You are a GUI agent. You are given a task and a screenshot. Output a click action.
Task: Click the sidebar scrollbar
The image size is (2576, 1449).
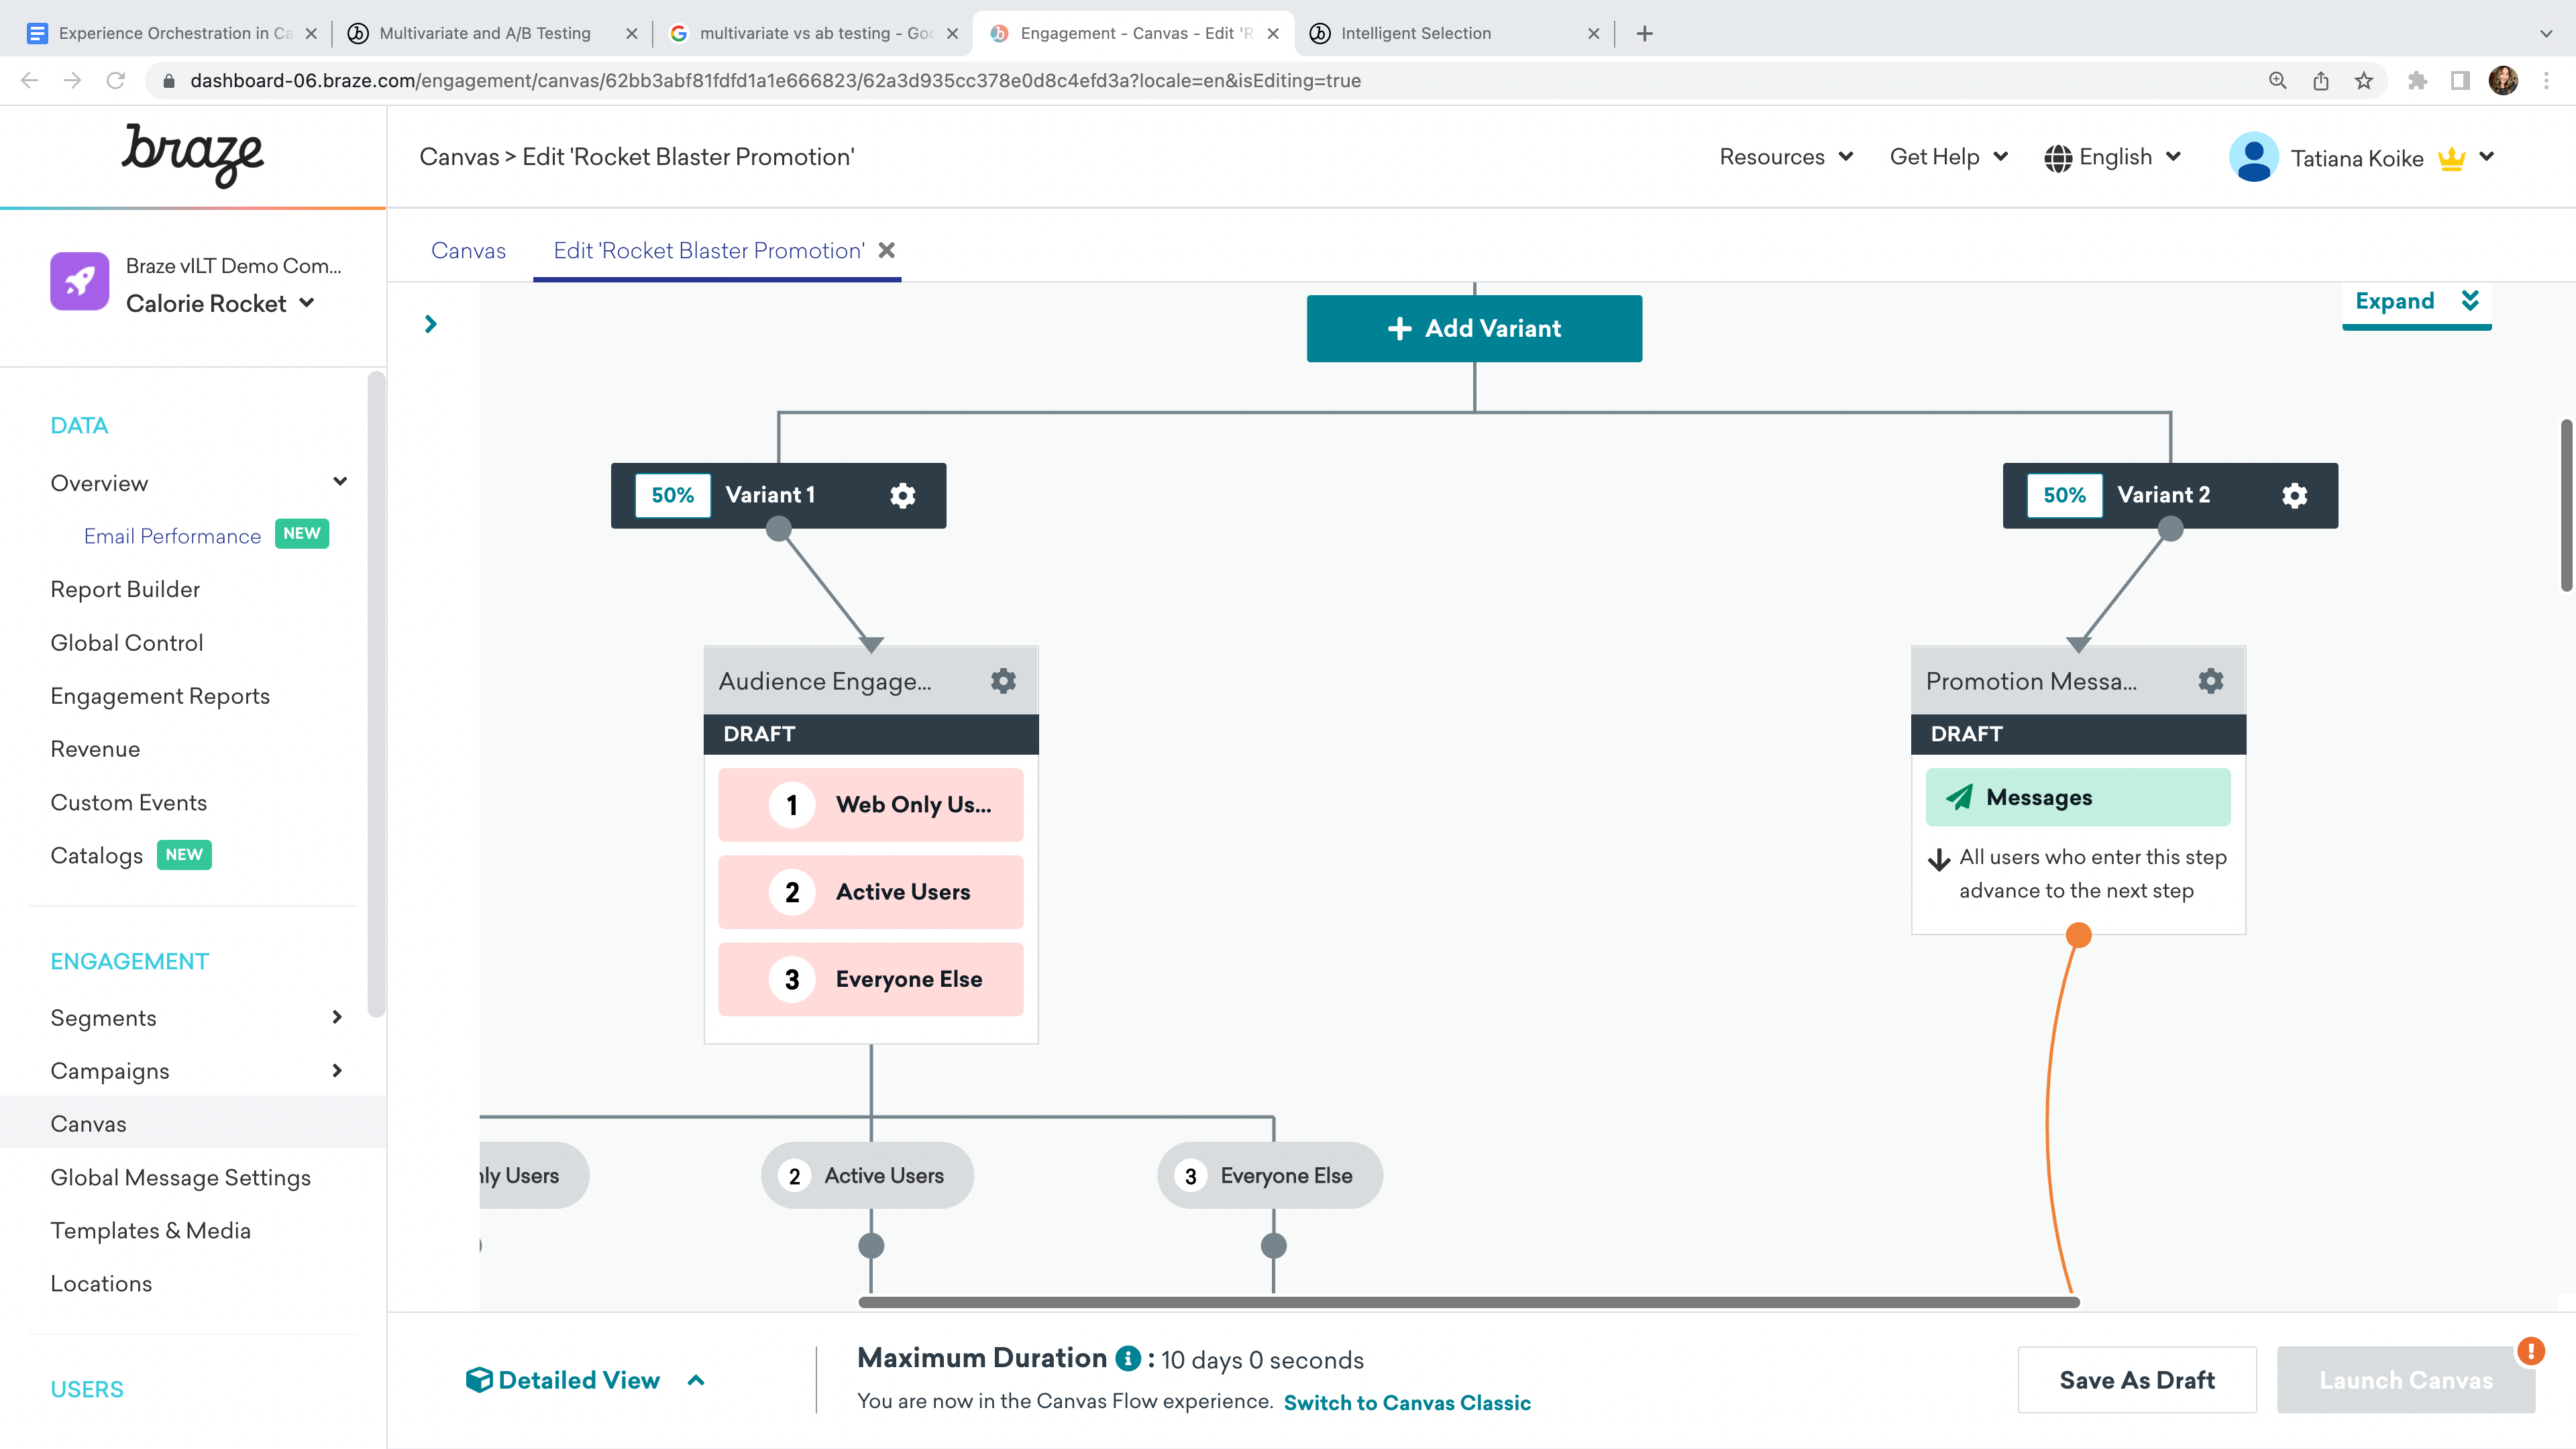tap(375, 695)
